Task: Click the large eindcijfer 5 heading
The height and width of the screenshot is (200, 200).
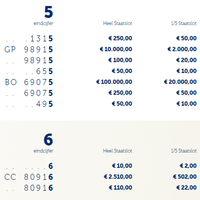Action: pyautogui.click(x=49, y=12)
